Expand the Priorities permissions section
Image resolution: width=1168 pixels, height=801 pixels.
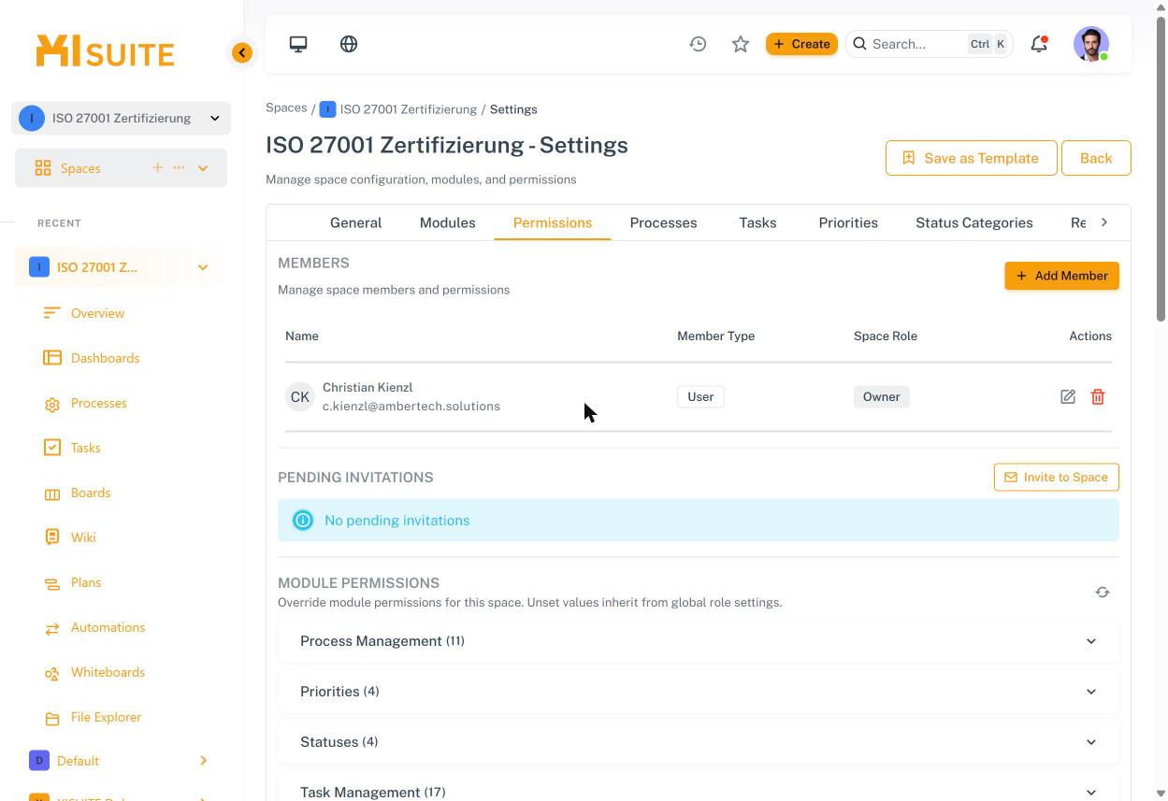tap(699, 692)
